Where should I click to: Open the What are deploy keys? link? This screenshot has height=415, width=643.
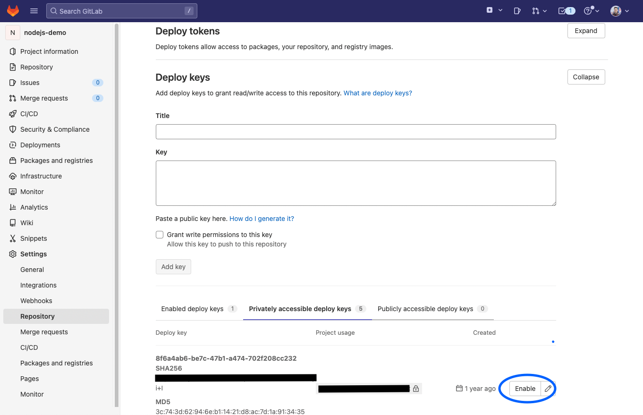pos(378,93)
